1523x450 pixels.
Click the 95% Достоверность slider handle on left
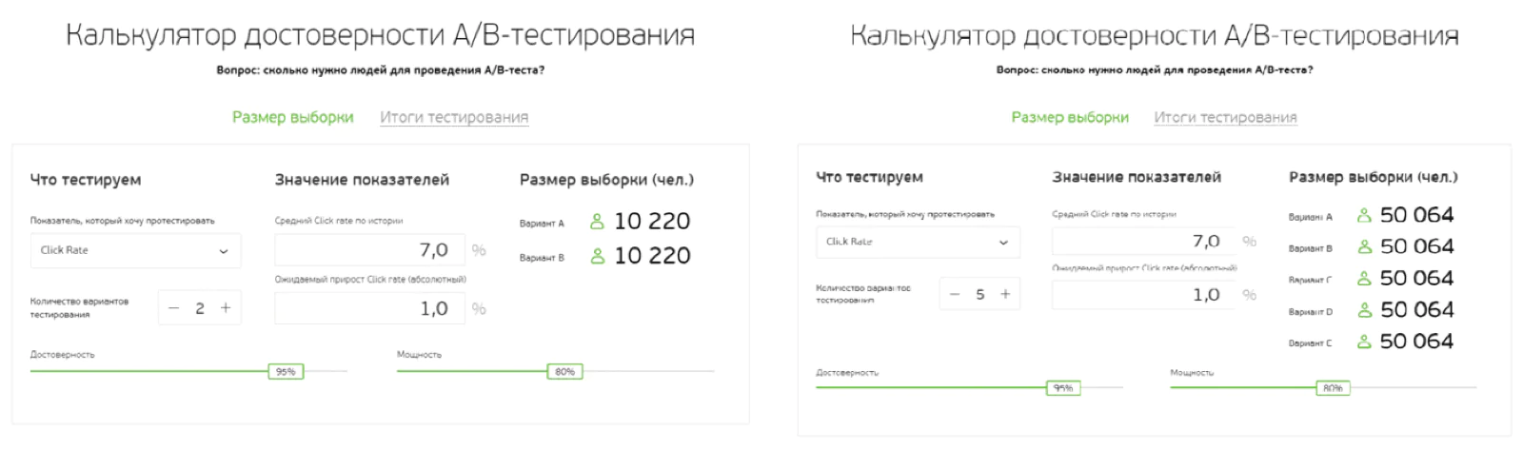[286, 372]
